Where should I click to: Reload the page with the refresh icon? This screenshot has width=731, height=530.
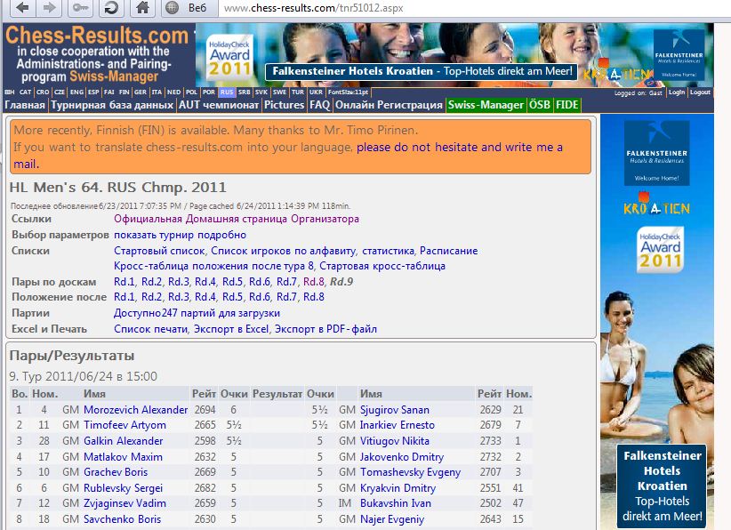(110, 8)
